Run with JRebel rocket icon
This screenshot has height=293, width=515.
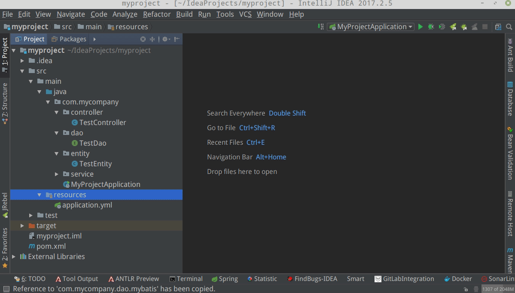click(x=453, y=27)
